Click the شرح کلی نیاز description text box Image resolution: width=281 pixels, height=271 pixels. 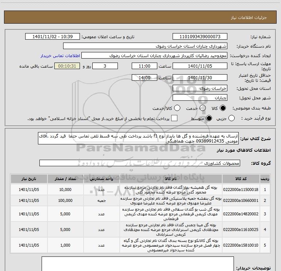pos(138,139)
